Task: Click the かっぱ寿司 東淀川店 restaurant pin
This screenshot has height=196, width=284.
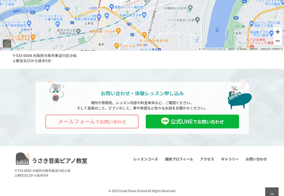Action: point(144,34)
